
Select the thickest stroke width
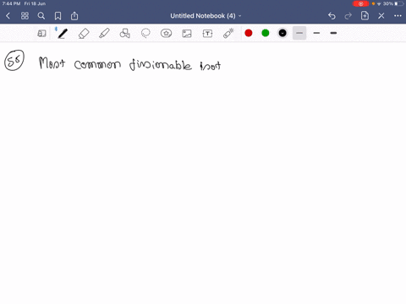click(333, 33)
